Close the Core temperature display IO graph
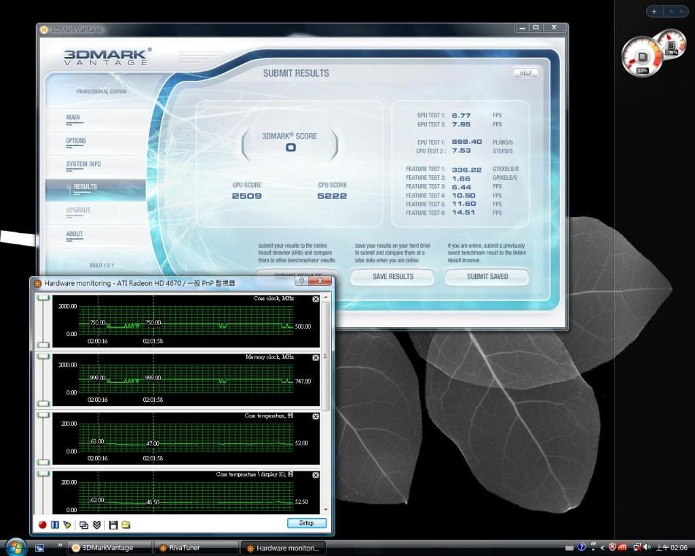The height and width of the screenshot is (556, 695). point(316,475)
